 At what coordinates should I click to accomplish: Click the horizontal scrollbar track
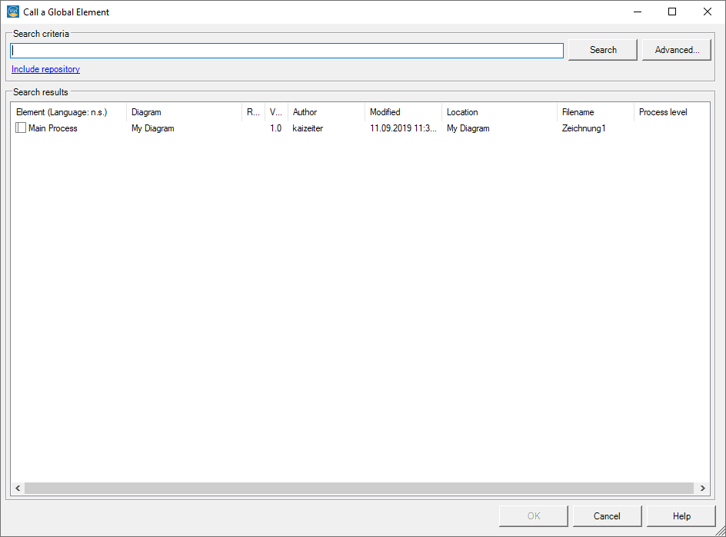pos(358,488)
